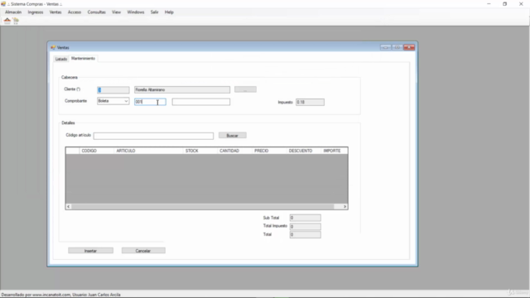530x298 pixels.
Task: Open the Almacén menu
Action: 13,12
